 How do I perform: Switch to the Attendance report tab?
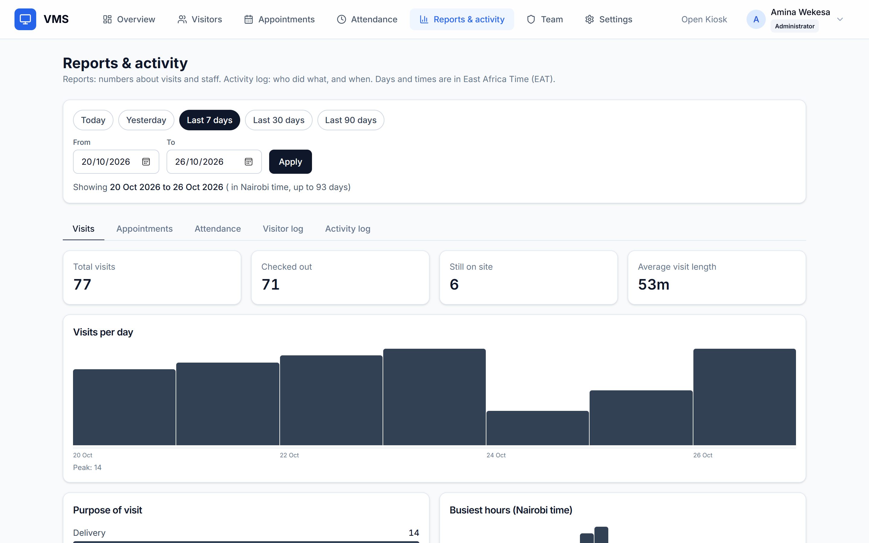click(218, 229)
